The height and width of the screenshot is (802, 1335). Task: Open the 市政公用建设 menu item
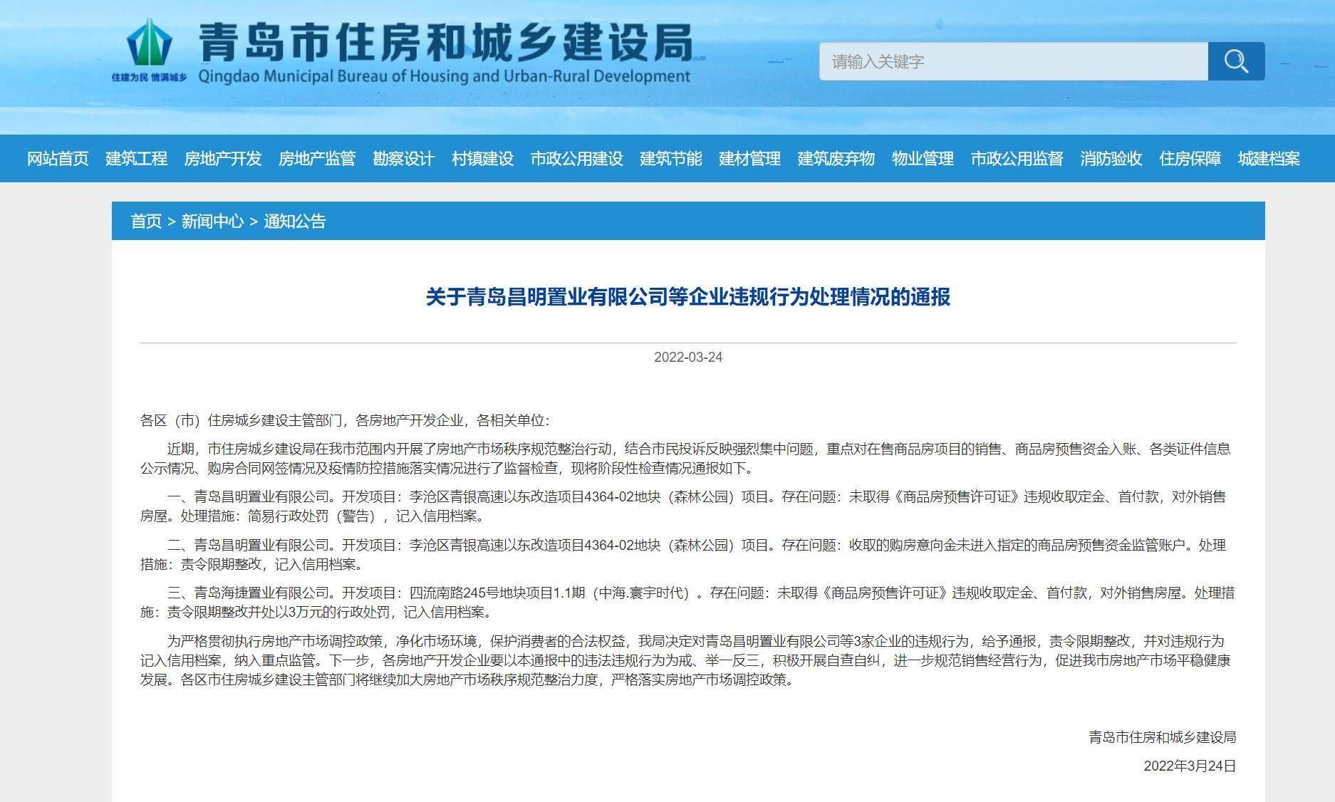pyautogui.click(x=576, y=159)
